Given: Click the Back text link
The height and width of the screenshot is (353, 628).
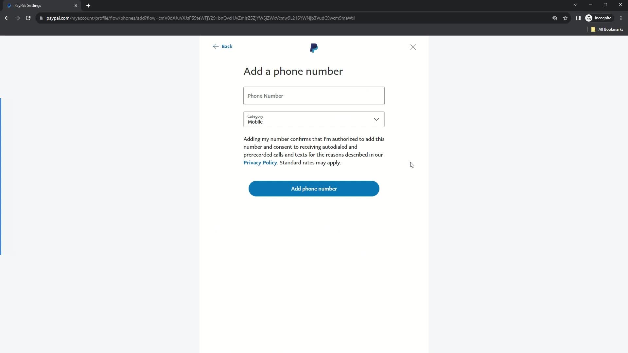Looking at the screenshot, I should (x=227, y=46).
